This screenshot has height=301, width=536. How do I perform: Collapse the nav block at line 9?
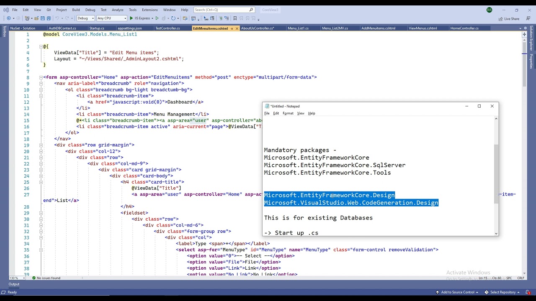tap(41, 84)
